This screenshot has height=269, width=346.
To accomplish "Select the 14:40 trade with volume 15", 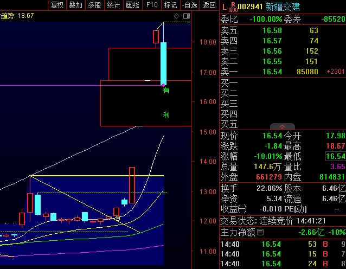I will click(283, 254).
